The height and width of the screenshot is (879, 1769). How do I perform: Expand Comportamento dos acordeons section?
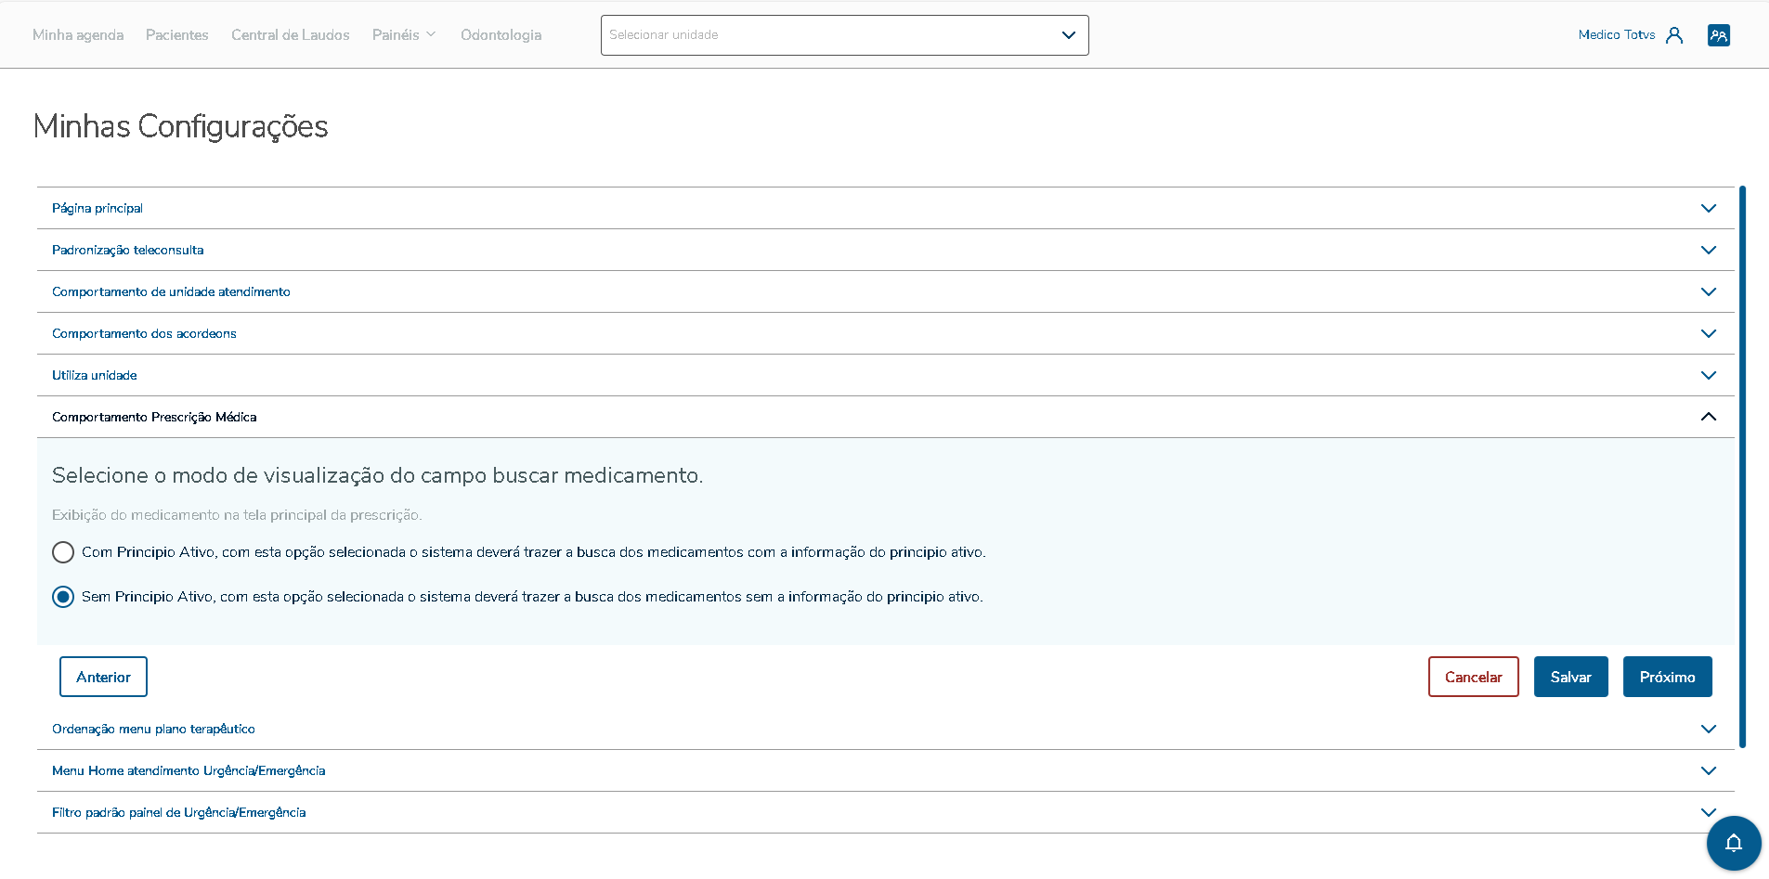(x=144, y=333)
